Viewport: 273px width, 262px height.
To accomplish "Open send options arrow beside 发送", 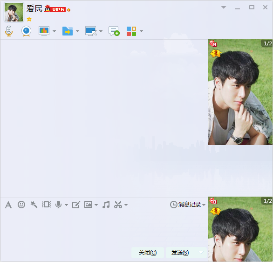I will click(x=201, y=252).
